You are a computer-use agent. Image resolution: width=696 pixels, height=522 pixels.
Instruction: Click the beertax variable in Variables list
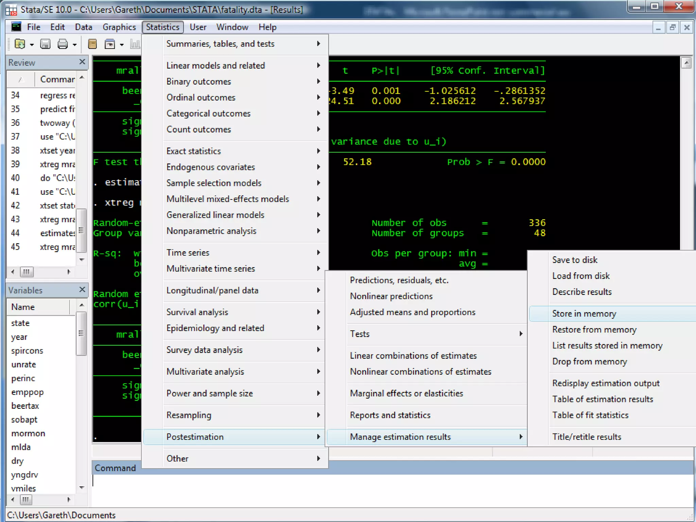pyautogui.click(x=25, y=406)
